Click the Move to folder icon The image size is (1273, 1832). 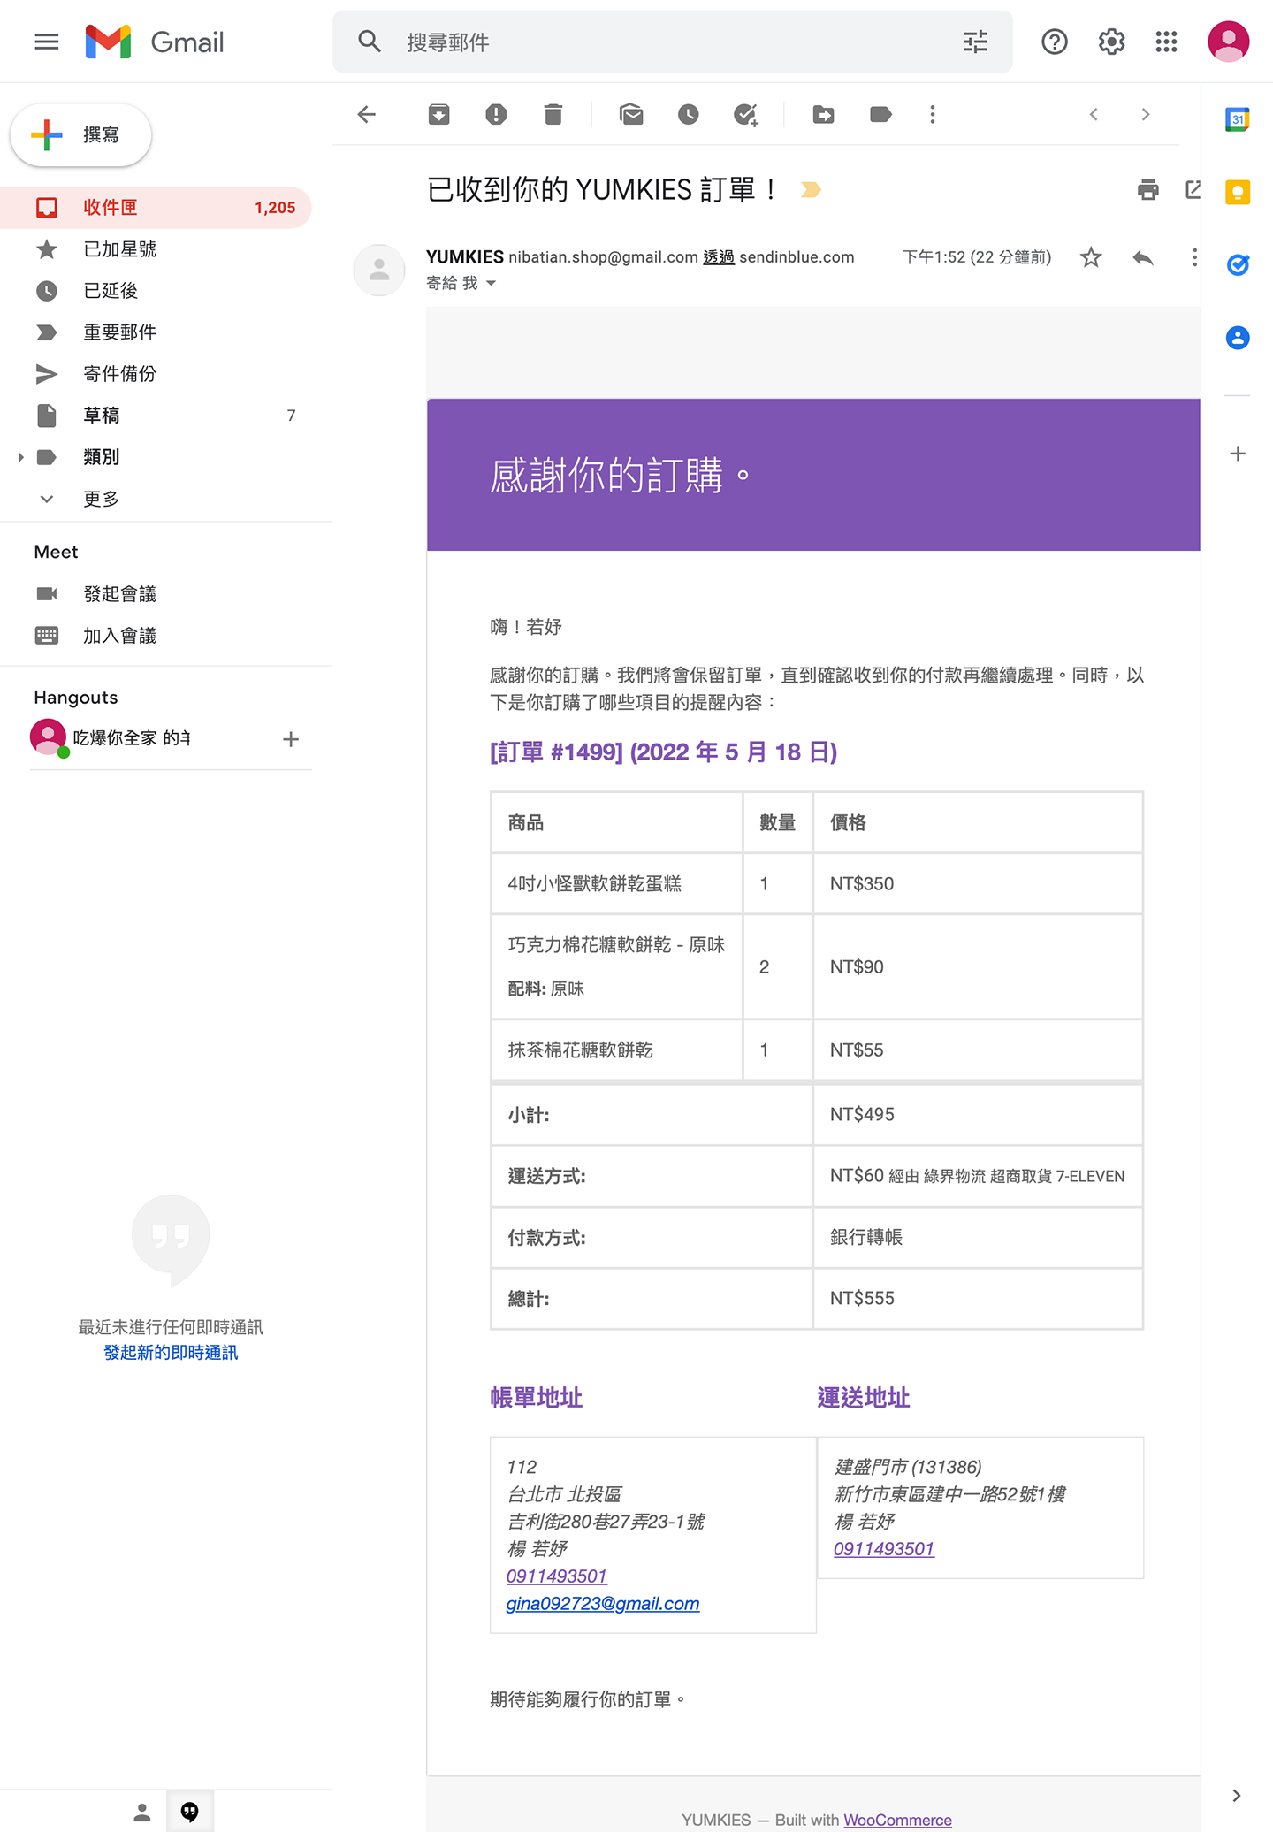823,114
